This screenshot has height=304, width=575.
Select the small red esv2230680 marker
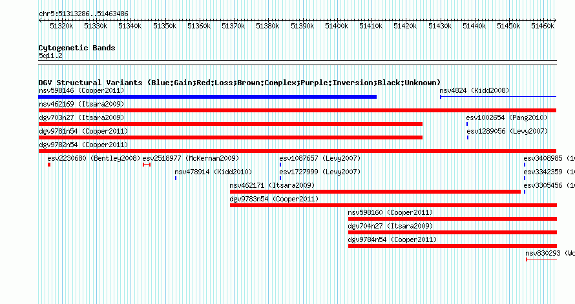pos(49,165)
